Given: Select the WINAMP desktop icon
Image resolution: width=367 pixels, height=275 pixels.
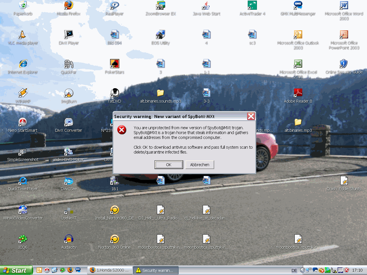Looking at the screenshot, I should (x=23, y=93).
